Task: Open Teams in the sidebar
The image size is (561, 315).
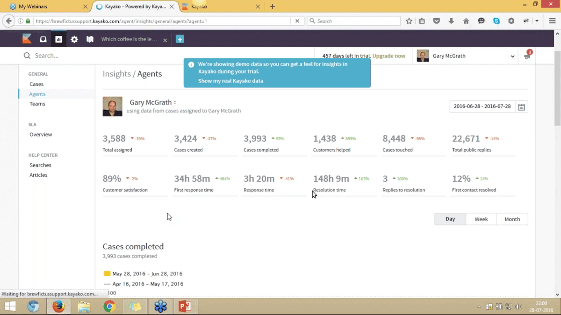Action: (x=37, y=104)
